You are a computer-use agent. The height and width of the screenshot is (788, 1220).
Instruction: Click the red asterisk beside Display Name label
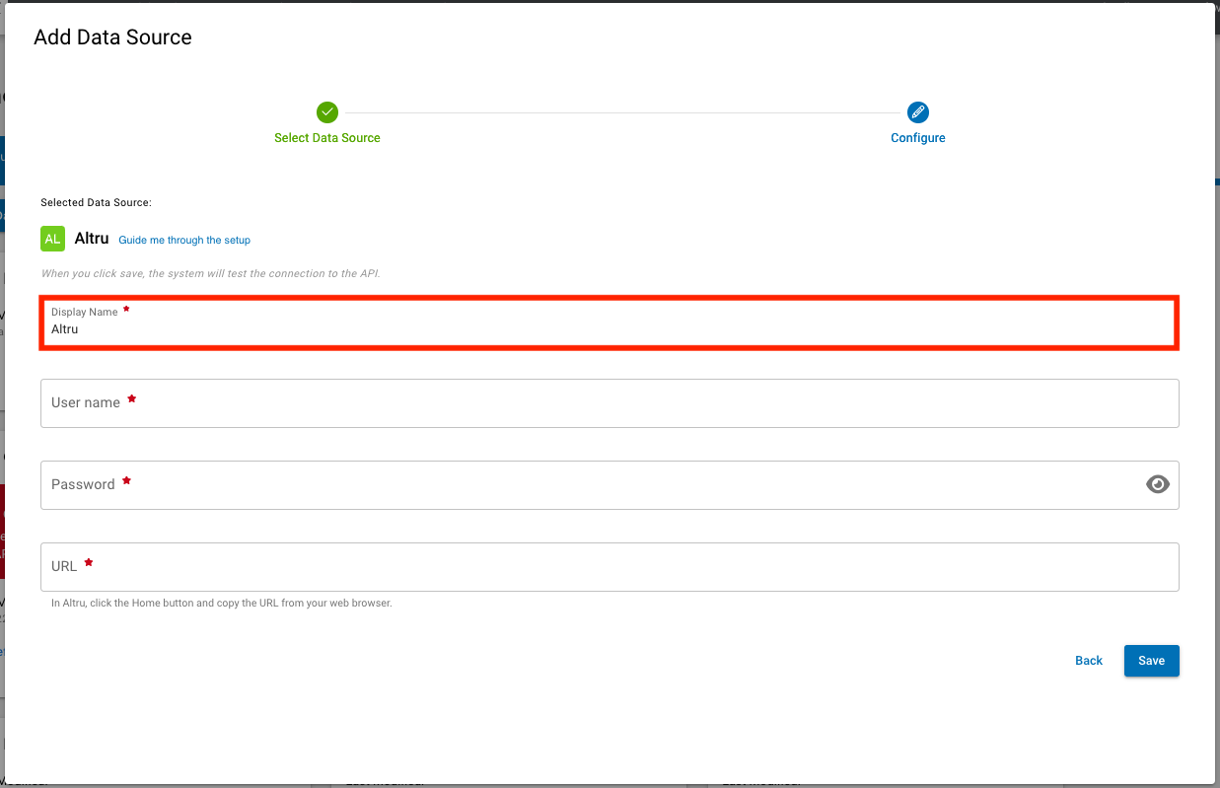[126, 308]
